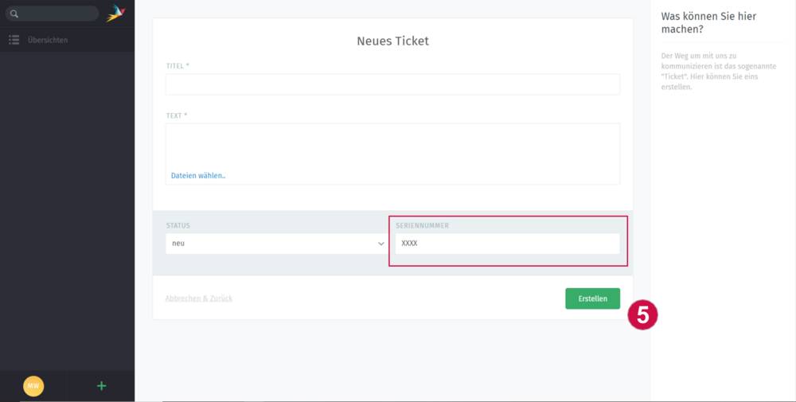Screen dimensions: 796x402
Task: Open the Status dropdown showing neu
Action: (271, 244)
